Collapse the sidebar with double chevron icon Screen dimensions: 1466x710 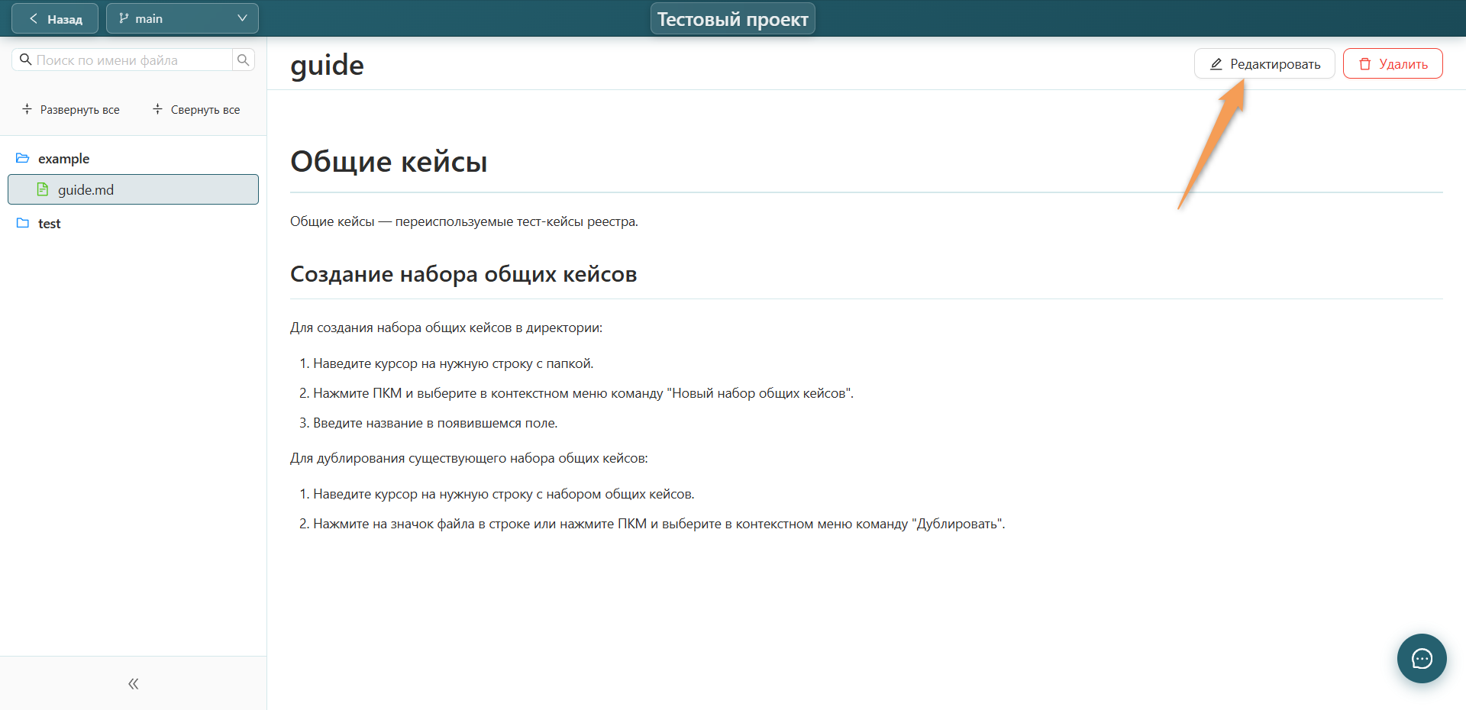click(x=134, y=683)
